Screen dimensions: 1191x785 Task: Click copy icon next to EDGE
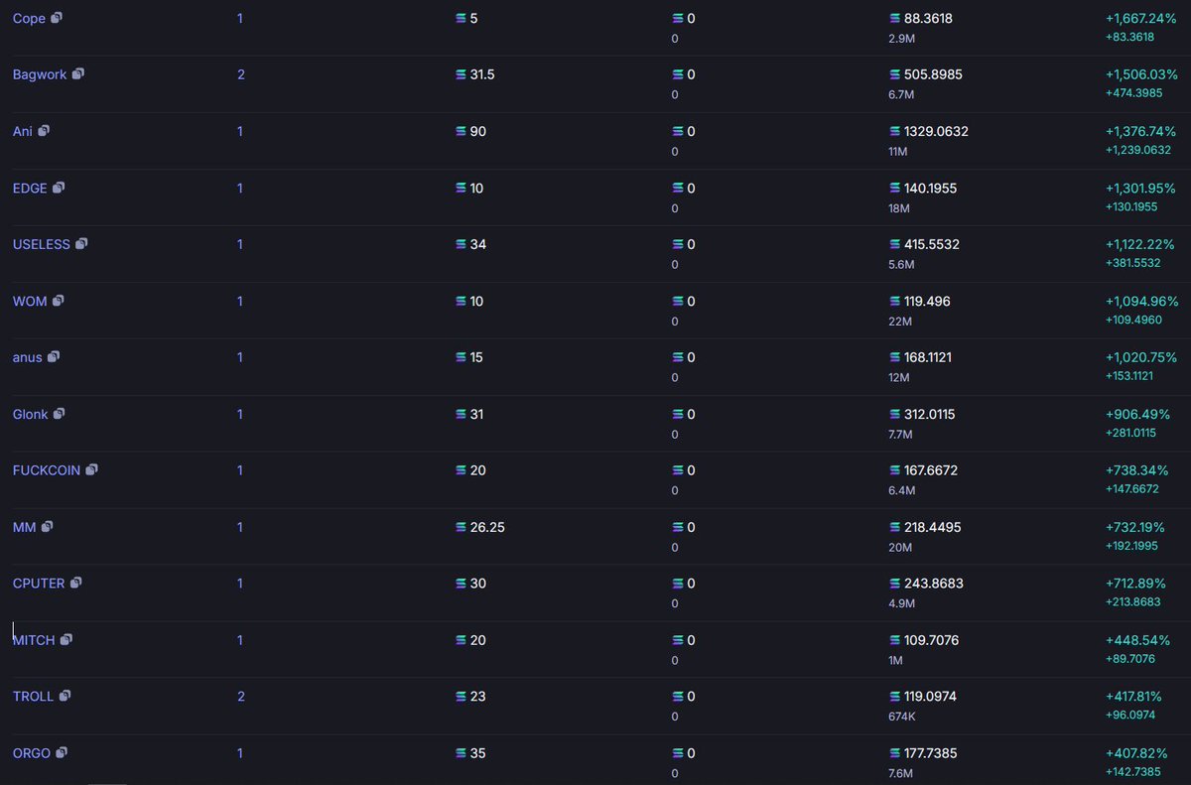59,187
